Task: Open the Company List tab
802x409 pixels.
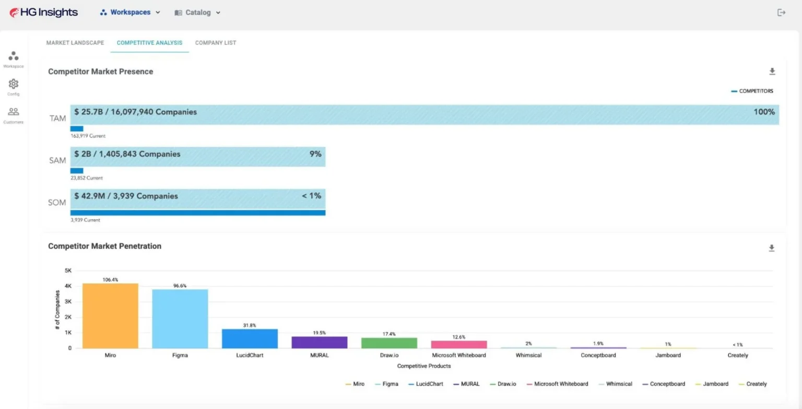Action: pos(216,43)
